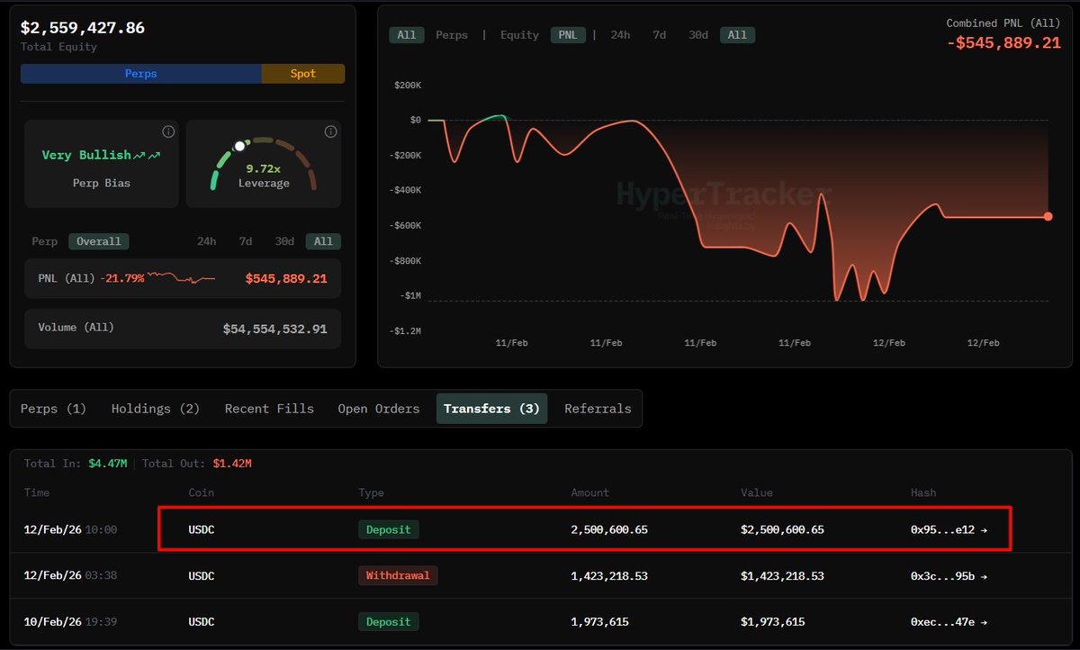Screen dimensions: 1080x650
Task: Open the Open Orders tab
Action: pyautogui.click(x=378, y=409)
